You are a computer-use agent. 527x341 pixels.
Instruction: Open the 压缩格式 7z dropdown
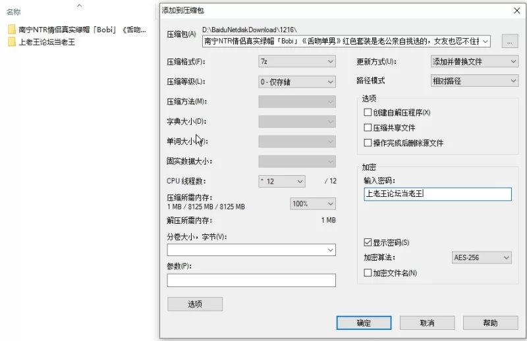tap(297, 61)
